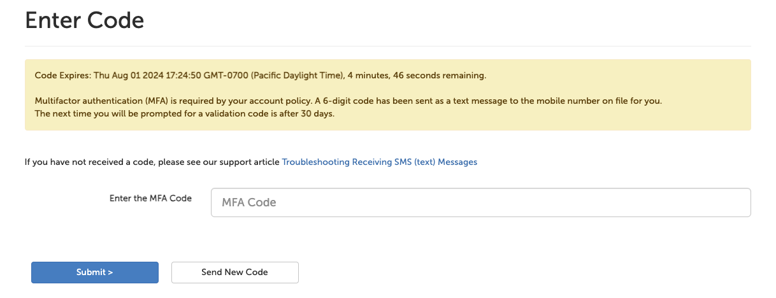Click the blue Submit button
Screen dimensions: 776x298
coord(94,272)
